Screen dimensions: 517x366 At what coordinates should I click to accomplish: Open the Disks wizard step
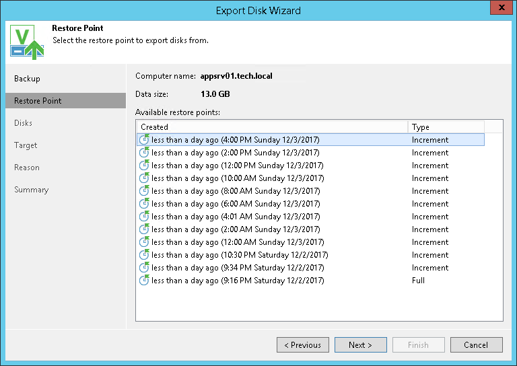24,123
